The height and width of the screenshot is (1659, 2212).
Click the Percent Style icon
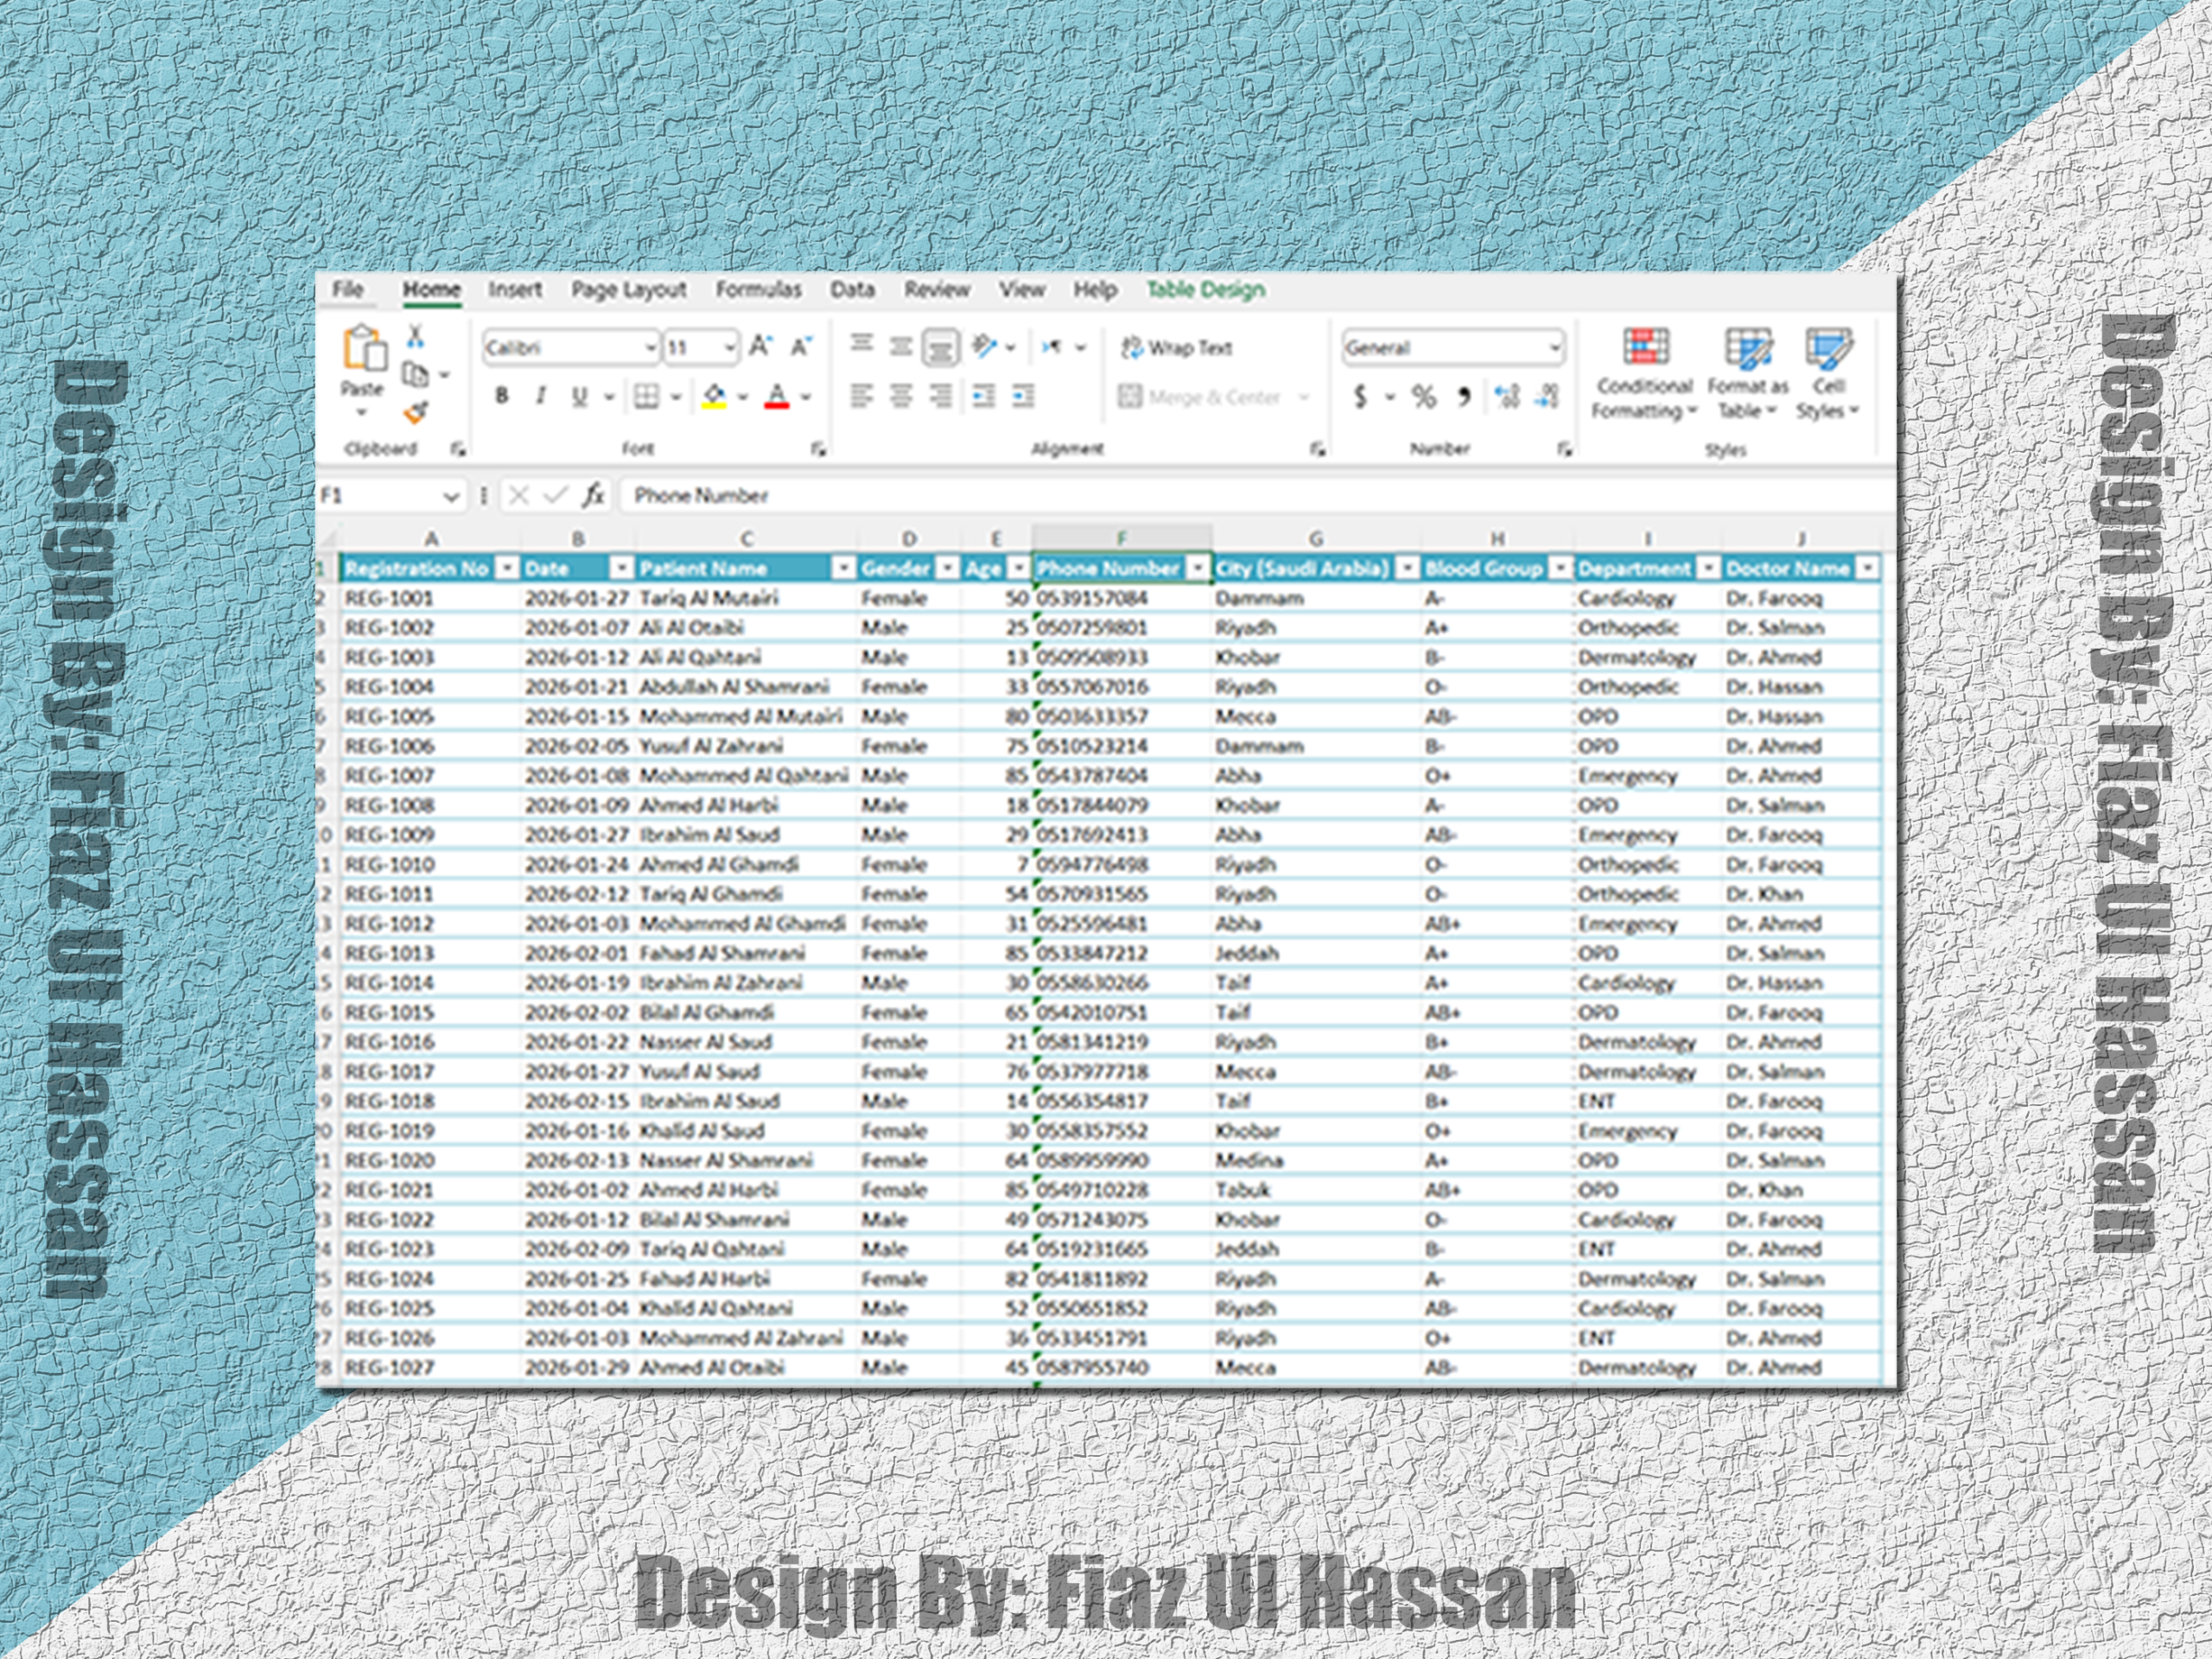(1423, 397)
